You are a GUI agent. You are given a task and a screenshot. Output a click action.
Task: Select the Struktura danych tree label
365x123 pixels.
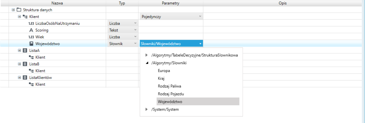click(38, 10)
